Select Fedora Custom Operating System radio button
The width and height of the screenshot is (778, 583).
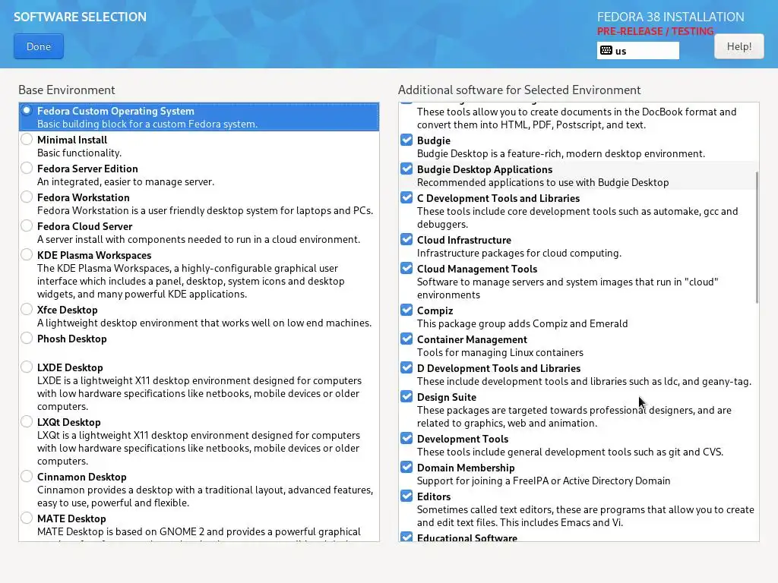27,111
